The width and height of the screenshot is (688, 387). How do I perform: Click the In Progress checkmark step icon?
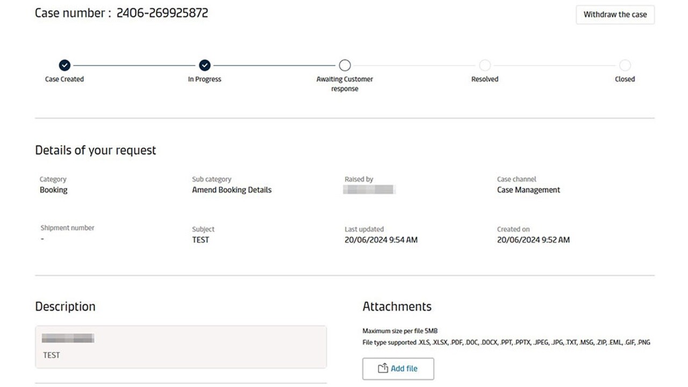[205, 65]
